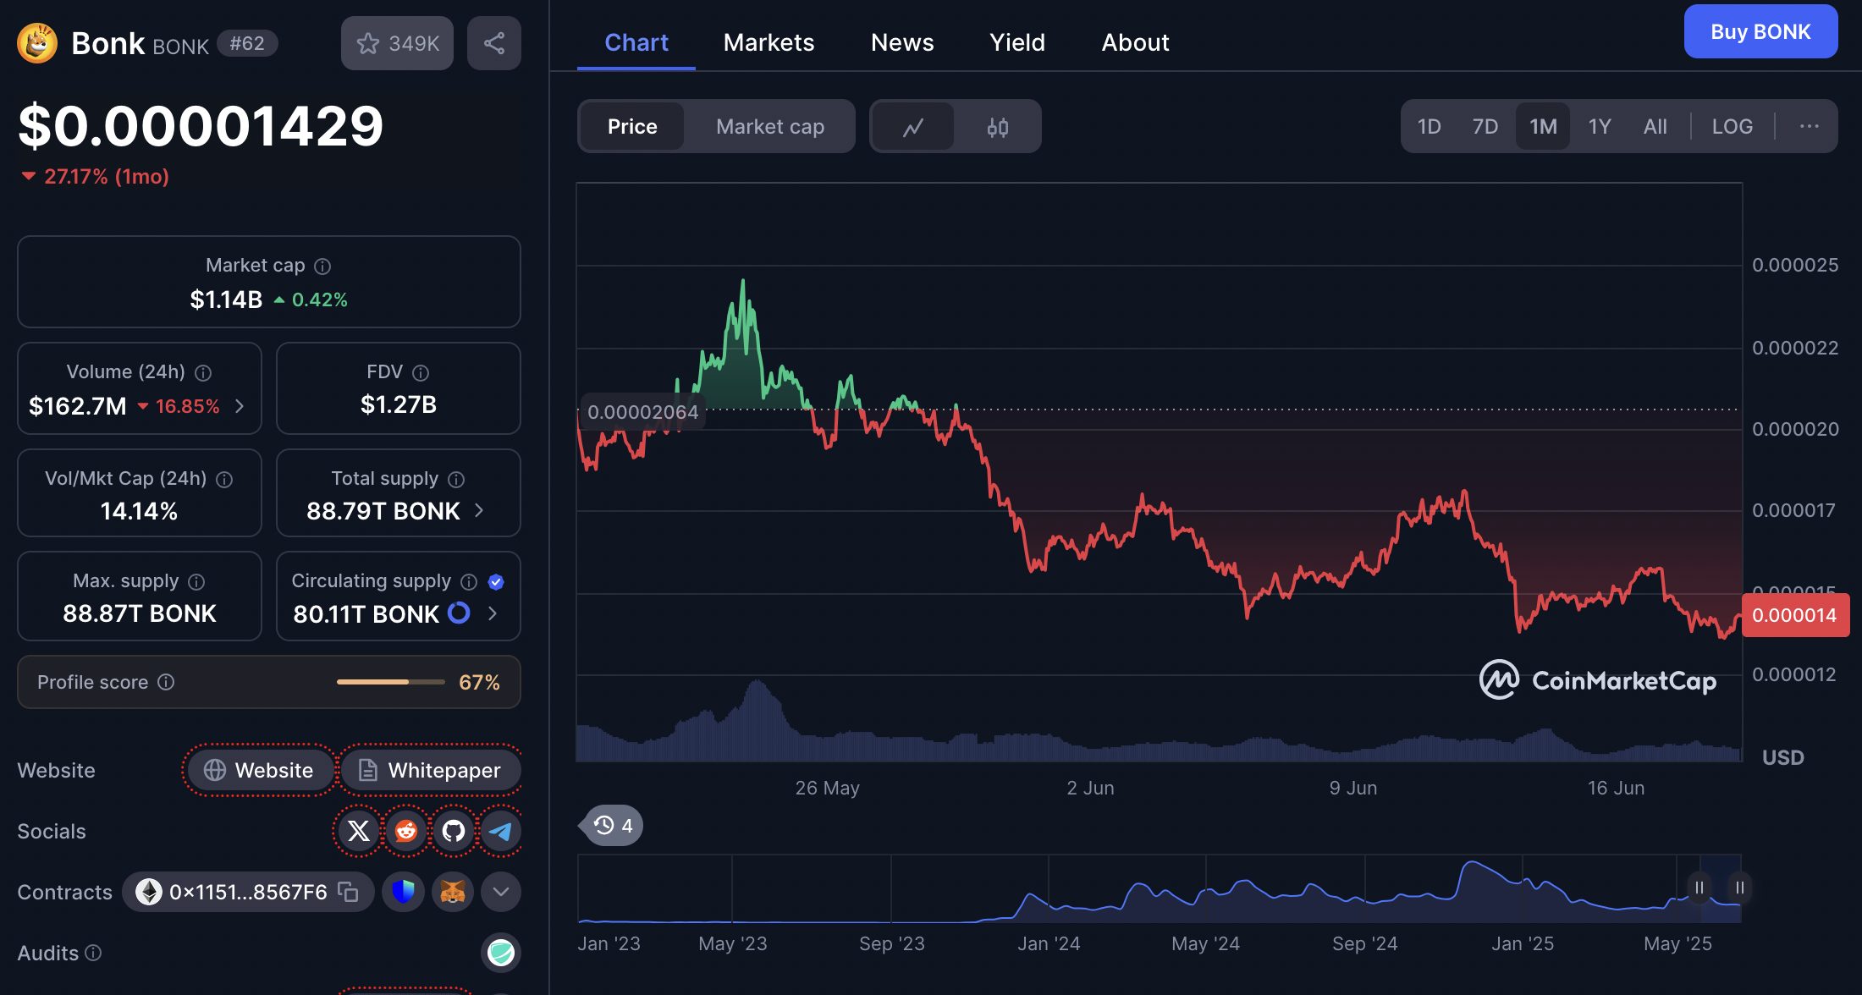Click the 88.87T BONK max supply value
The image size is (1862, 995).
[140, 613]
